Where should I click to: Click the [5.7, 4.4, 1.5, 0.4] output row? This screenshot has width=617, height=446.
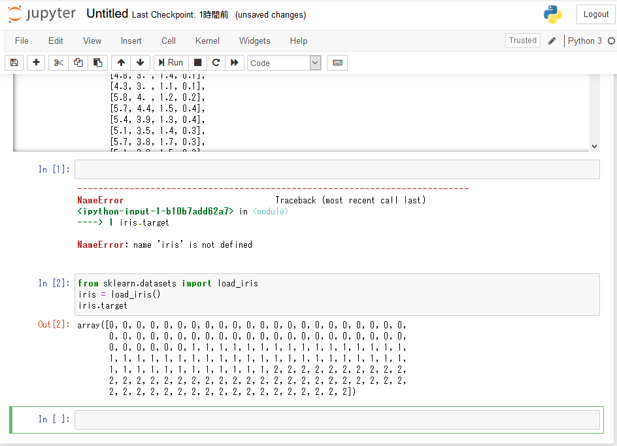click(x=158, y=109)
